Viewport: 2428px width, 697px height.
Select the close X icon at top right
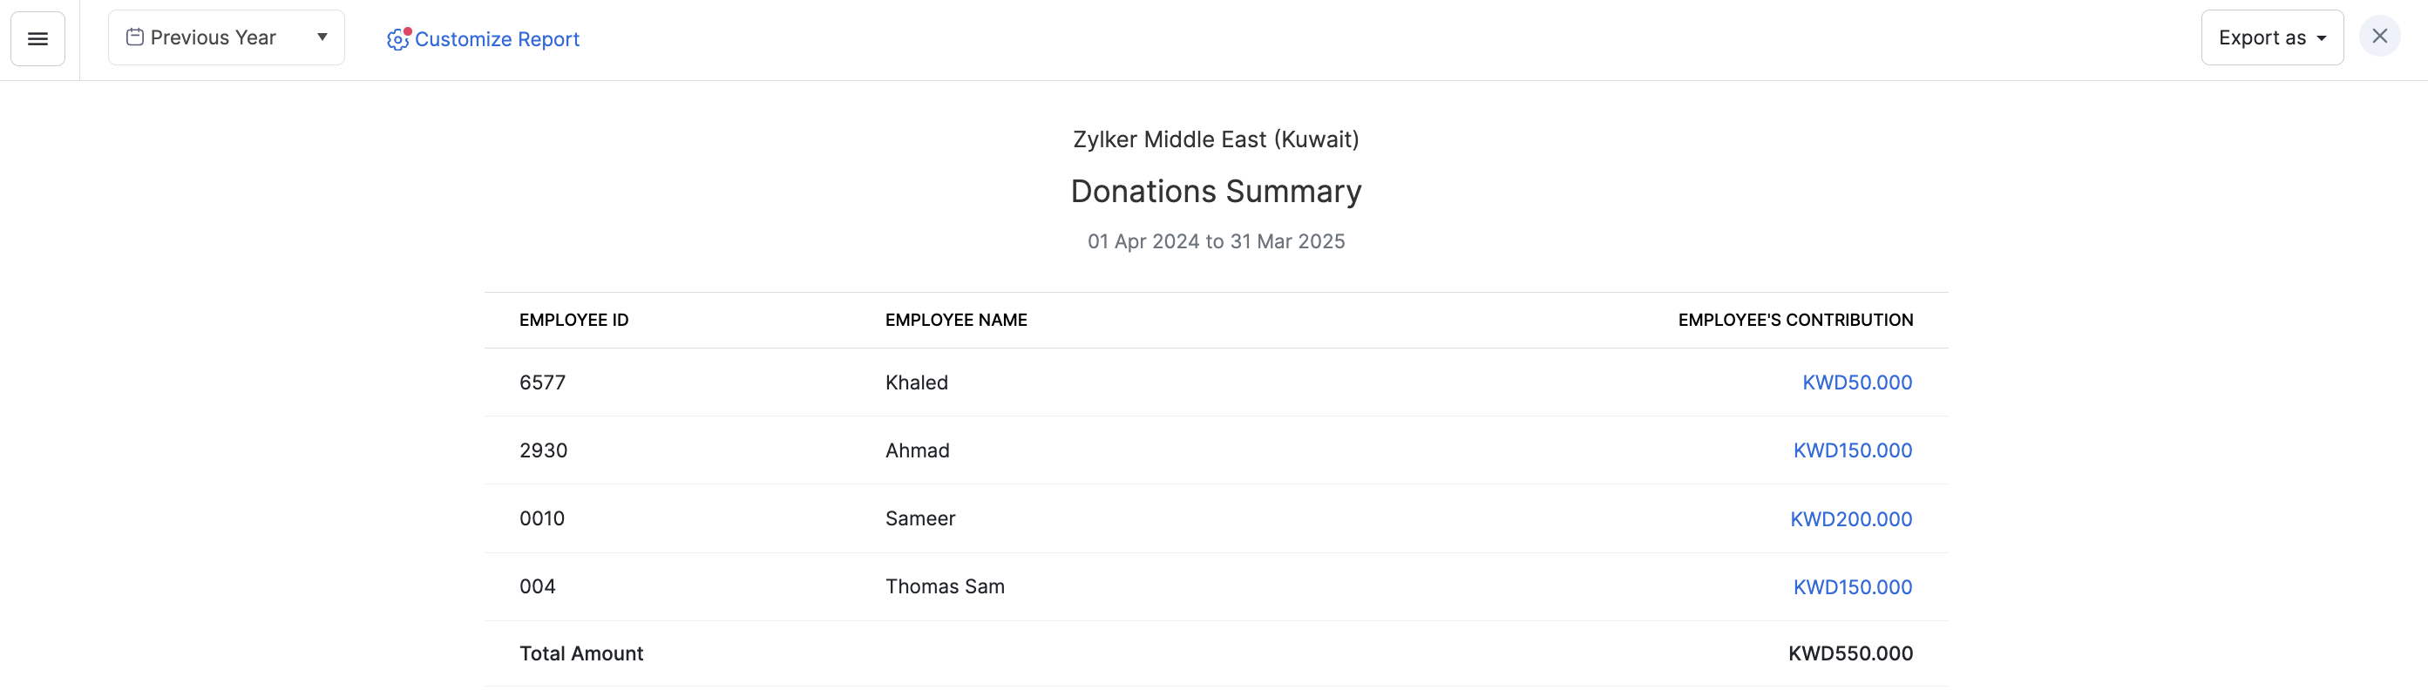(2380, 36)
